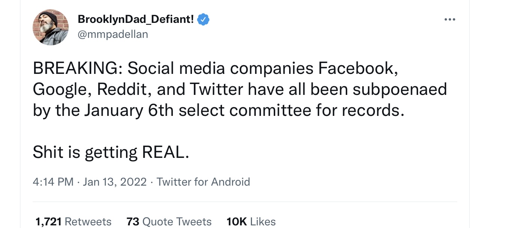Click the @mmpadellan handle
The height and width of the screenshot is (228, 531).
click(x=113, y=34)
